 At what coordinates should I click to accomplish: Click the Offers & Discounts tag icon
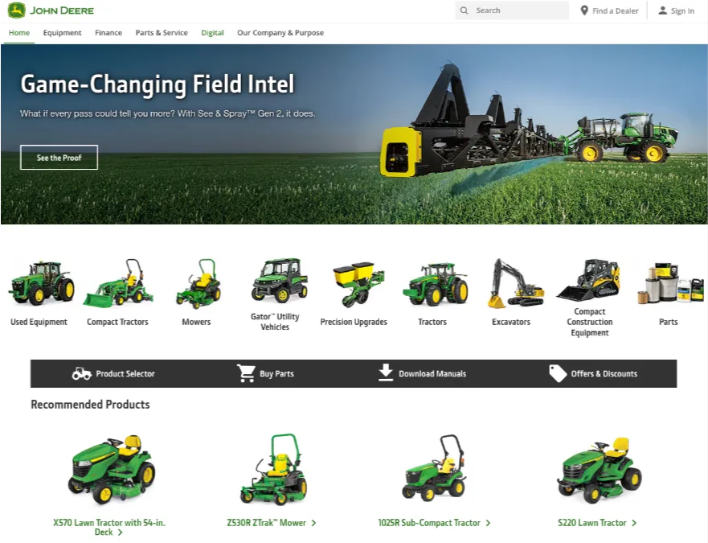pyautogui.click(x=557, y=372)
